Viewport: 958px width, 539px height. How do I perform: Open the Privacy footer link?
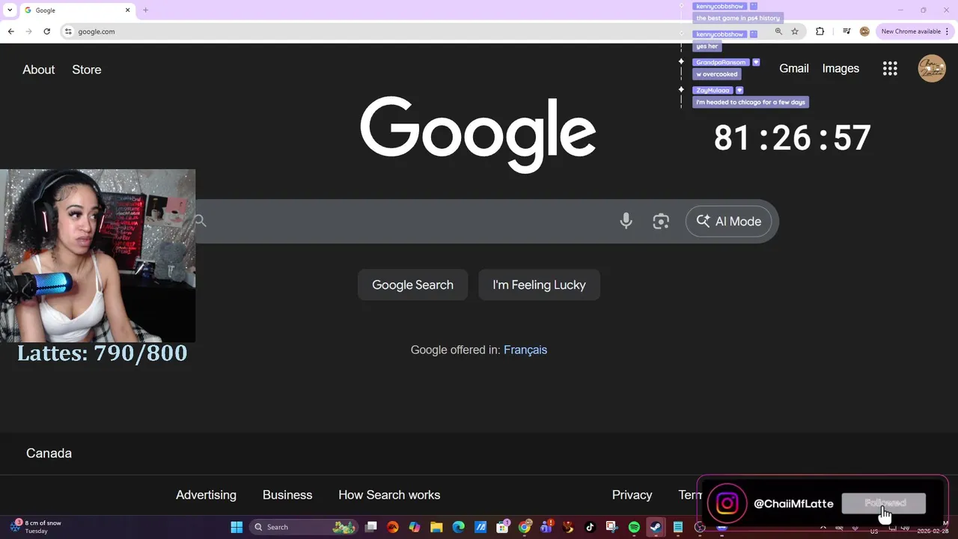pos(632,495)
